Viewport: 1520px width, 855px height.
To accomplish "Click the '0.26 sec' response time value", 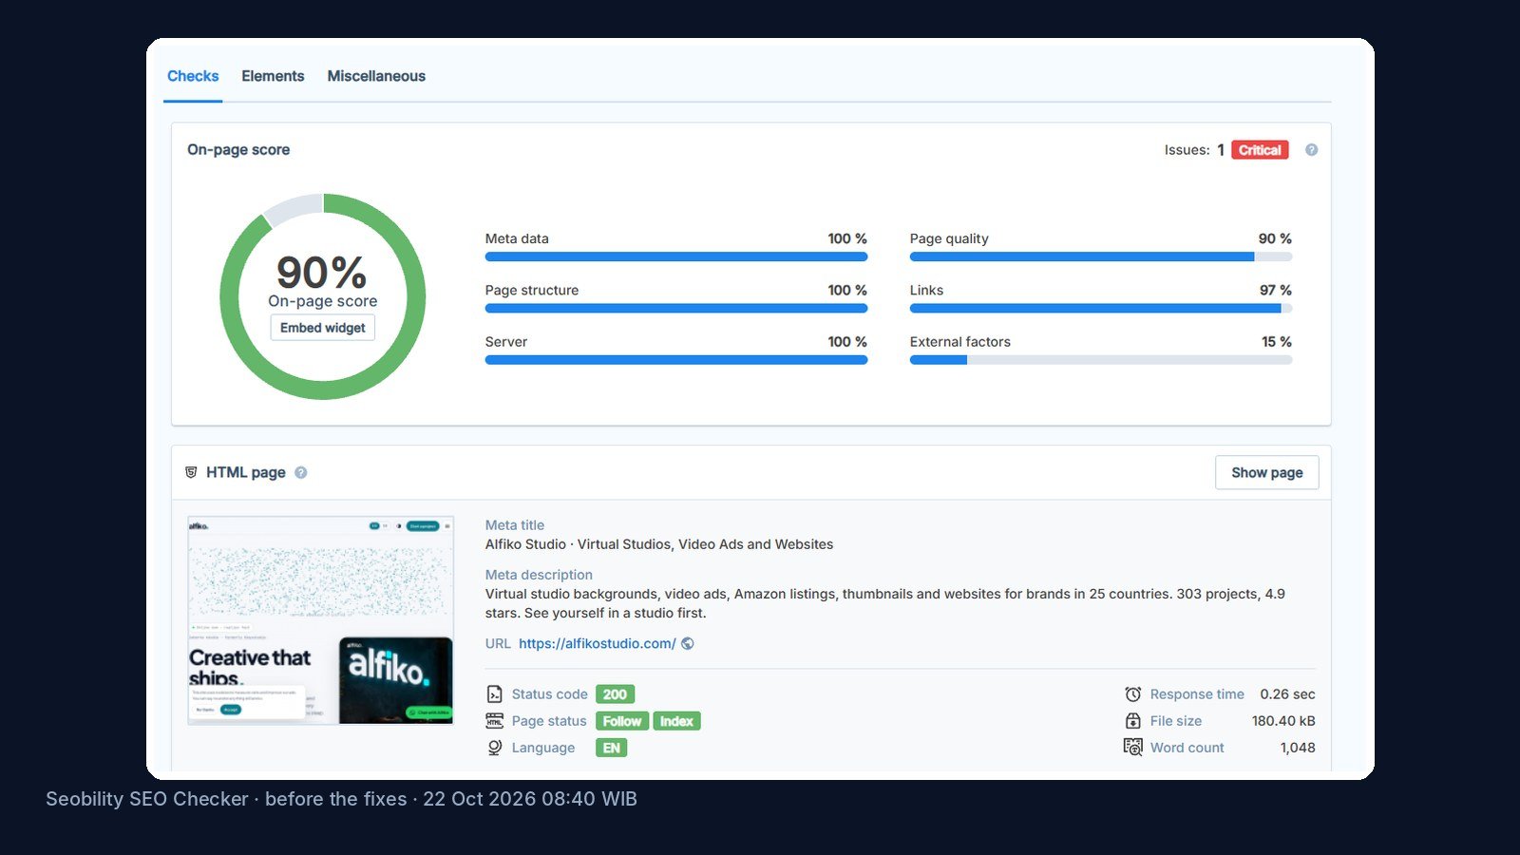I will 1287,694.
